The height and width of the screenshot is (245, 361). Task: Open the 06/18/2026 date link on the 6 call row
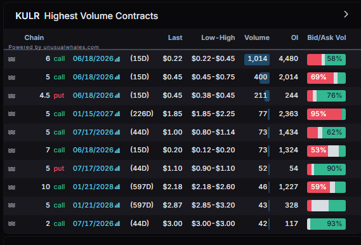93,59
